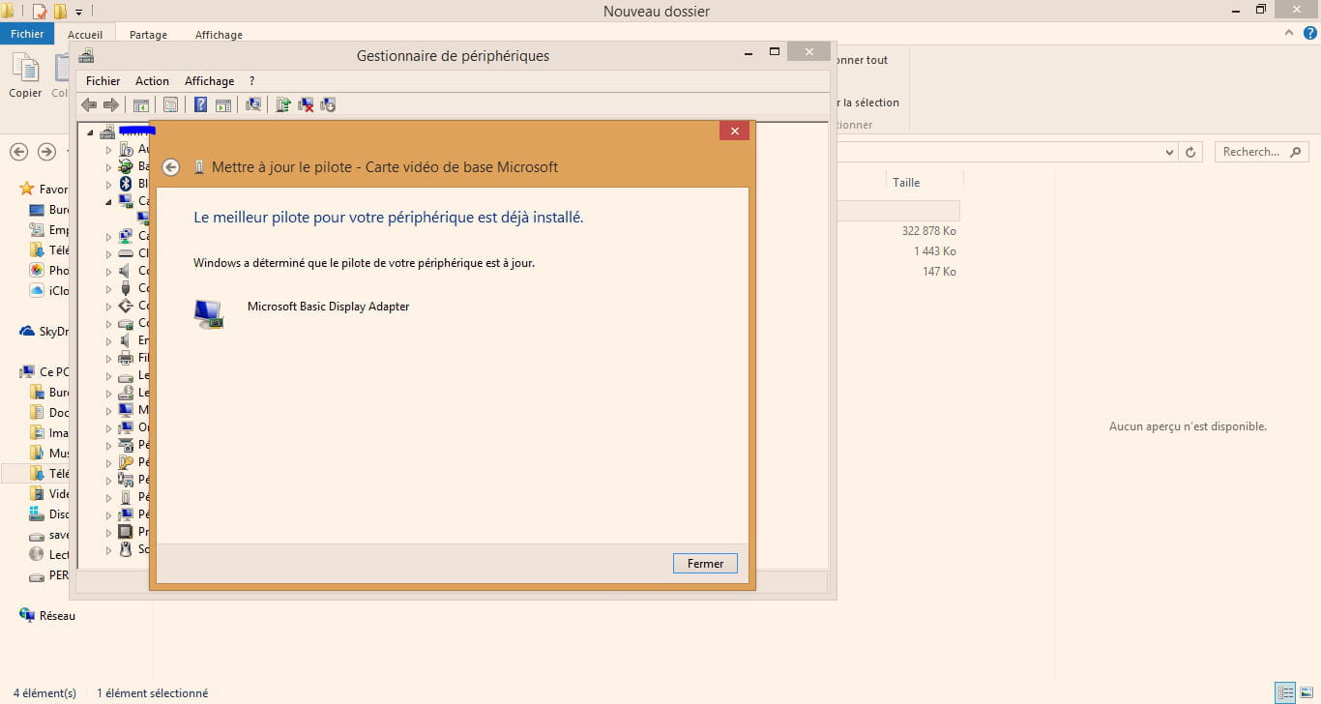Click the keyboard icon in the device tree
Image resolution: width=1321 pixels, height=704 pixels.
pos(126,253)
